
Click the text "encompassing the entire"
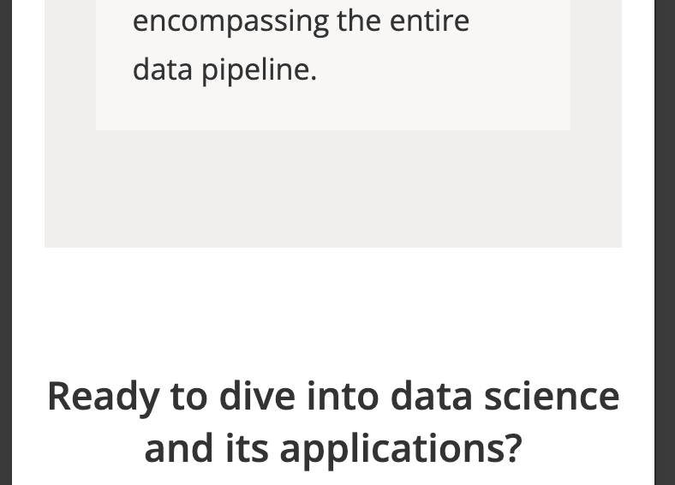tap(301, 21)
